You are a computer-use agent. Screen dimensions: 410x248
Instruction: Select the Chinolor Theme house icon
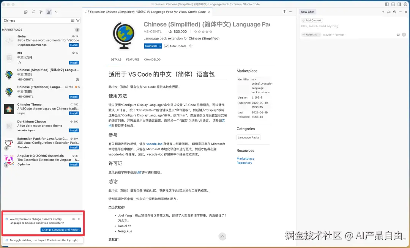point(9,109)
